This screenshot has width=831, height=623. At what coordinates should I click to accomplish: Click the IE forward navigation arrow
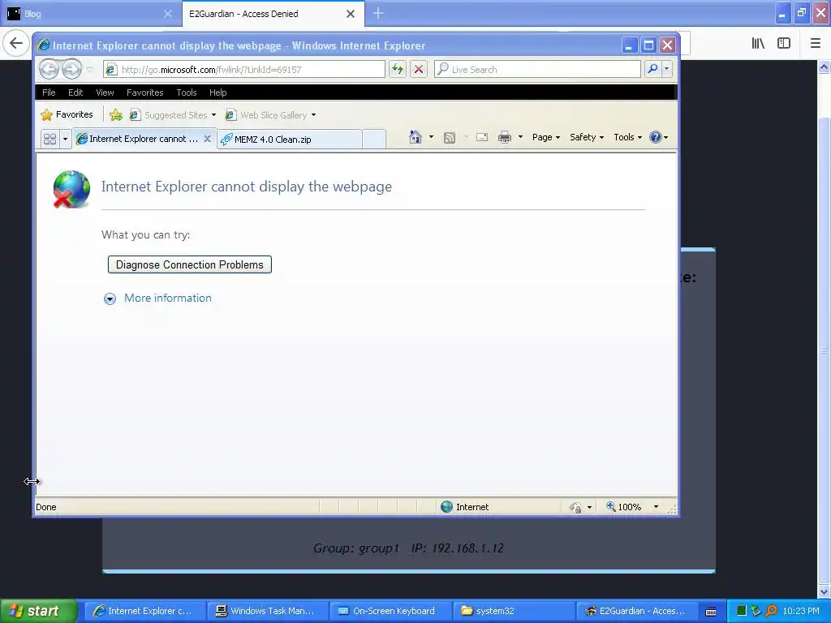[x=71, y=70]
